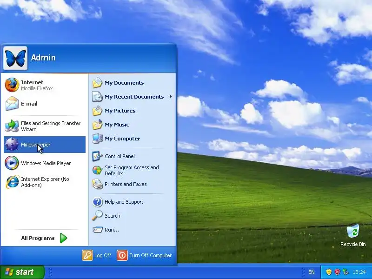372x279 pixels.
Task: Click the key icon for Log Off
Action: 87,255
